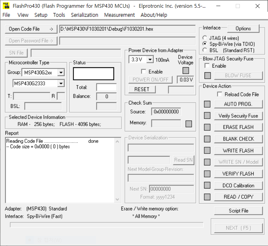Image resolution: width=268 pixels, height=246 pixels.
Task: Click 'RAM - 256 bytes' device info text
Action: tap(36, 124)
